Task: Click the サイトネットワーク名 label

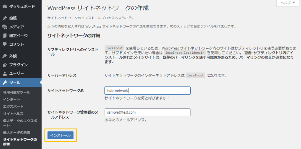Action: pos(65,91)
